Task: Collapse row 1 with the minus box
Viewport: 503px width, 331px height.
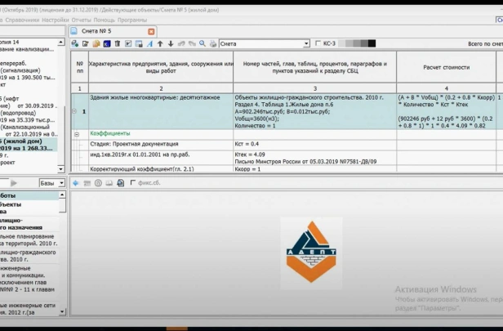Action: tap(74, 111)
